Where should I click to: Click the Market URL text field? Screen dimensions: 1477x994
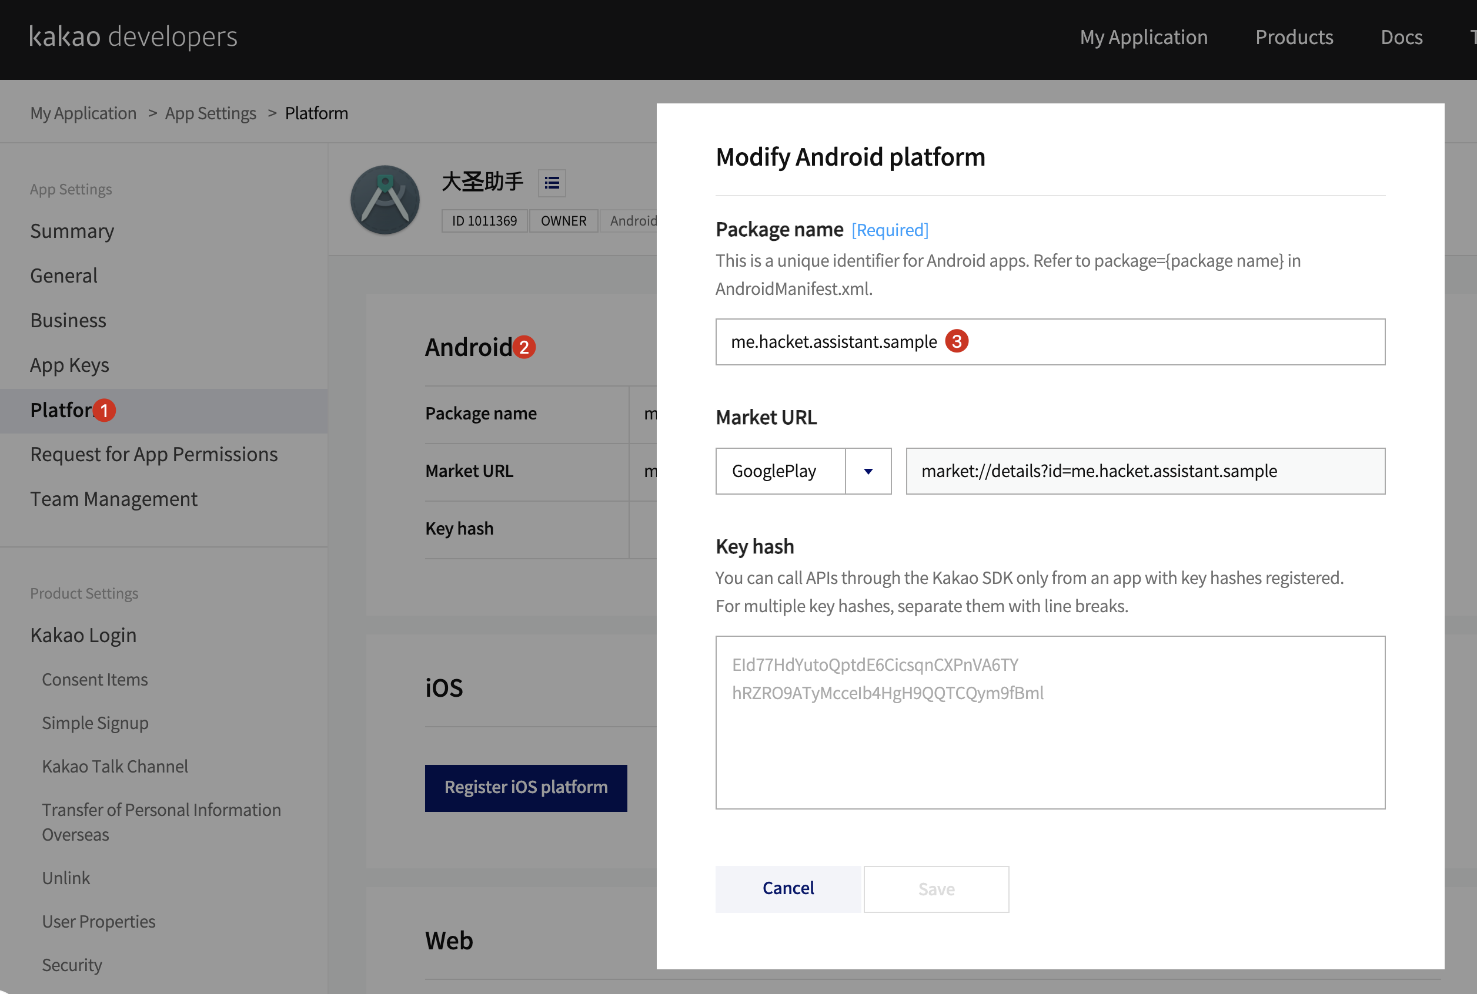[x=1145, y=471]
